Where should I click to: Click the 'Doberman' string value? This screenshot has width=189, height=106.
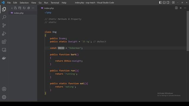[x=75, y=48]
